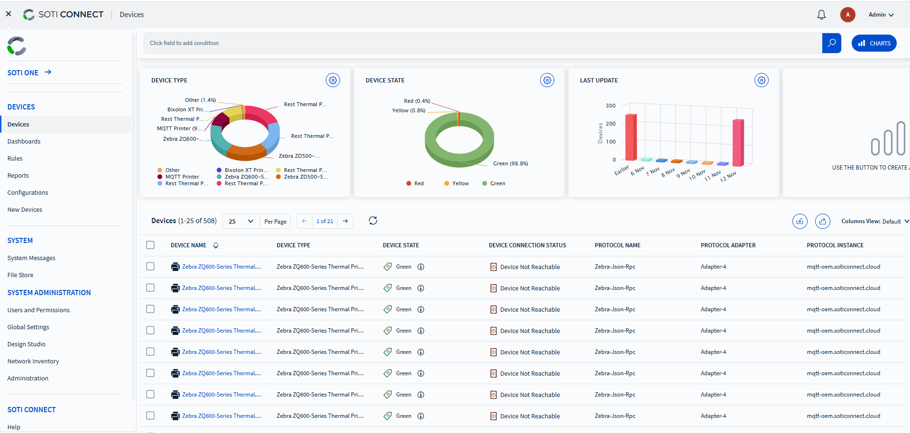
Task: Close the navigation menu with the X icon
Action: click(9, 14)
